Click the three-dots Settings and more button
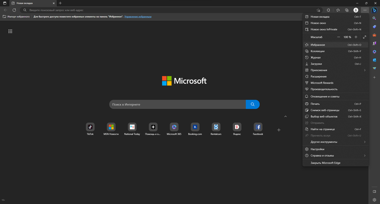Screen dimensions: 380x204 tap(365, 10)
